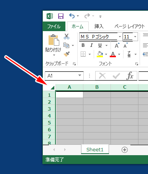This screenshot has height=174, width=148.
Task: Toggle Bold formatting
Action: [83, 45]
